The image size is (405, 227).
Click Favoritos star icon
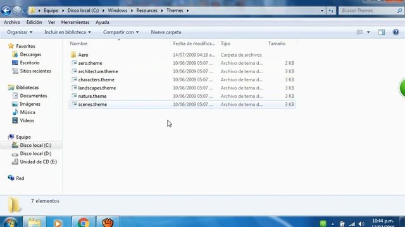pos(11,46)
